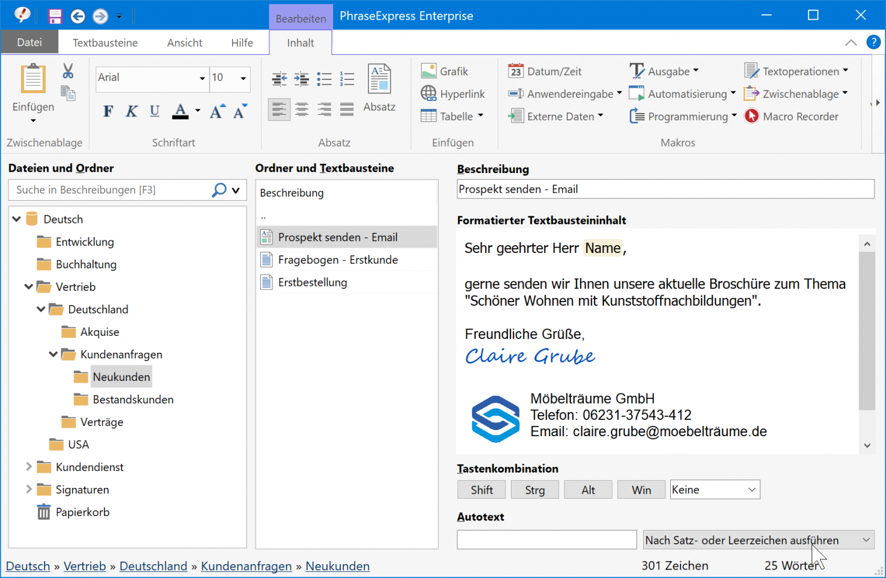Open the Zwischenablage macro menu
886x578 pixels.
coord(796,94)
